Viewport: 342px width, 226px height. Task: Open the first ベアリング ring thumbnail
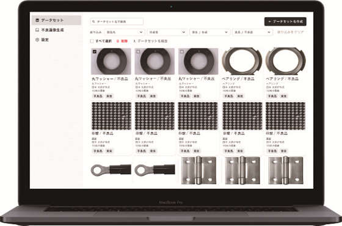(x=242, y=61)
